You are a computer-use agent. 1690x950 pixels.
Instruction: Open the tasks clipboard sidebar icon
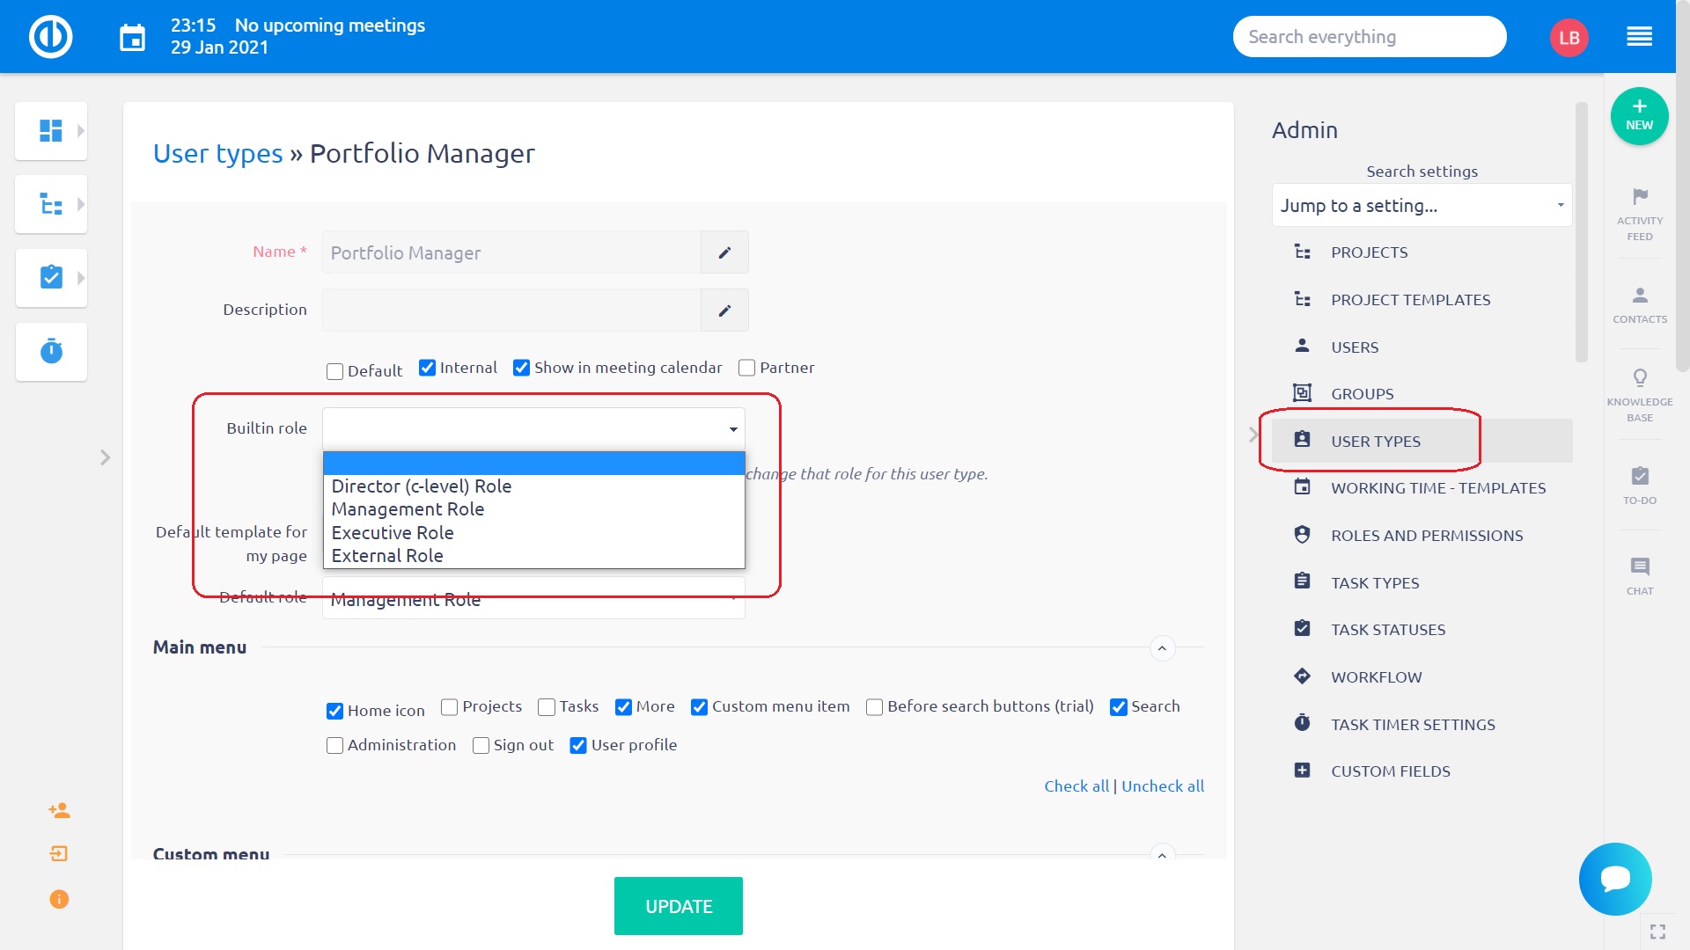coord(51,278)
